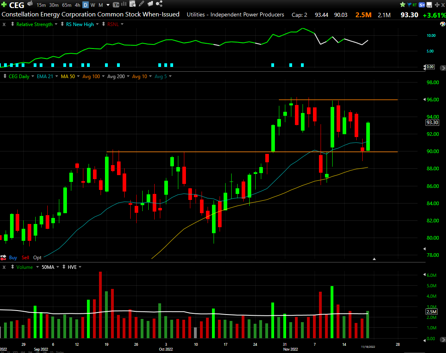Open the Volume indicator dropdown

[37, 267]
